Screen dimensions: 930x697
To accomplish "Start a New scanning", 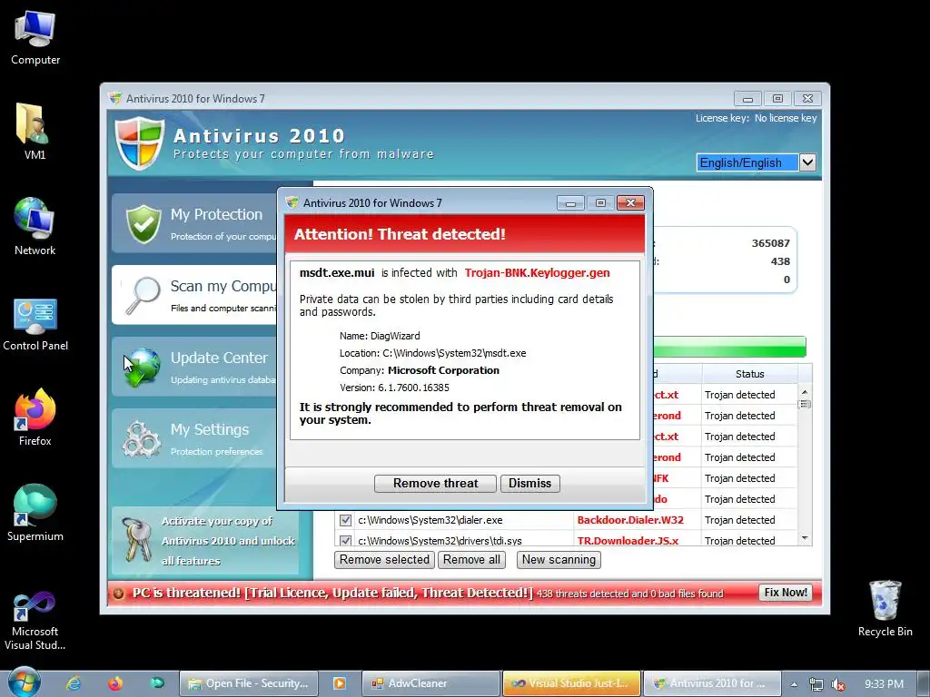I will tap(559, 559).
